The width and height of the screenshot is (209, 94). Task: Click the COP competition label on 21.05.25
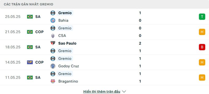coord(39,32)
